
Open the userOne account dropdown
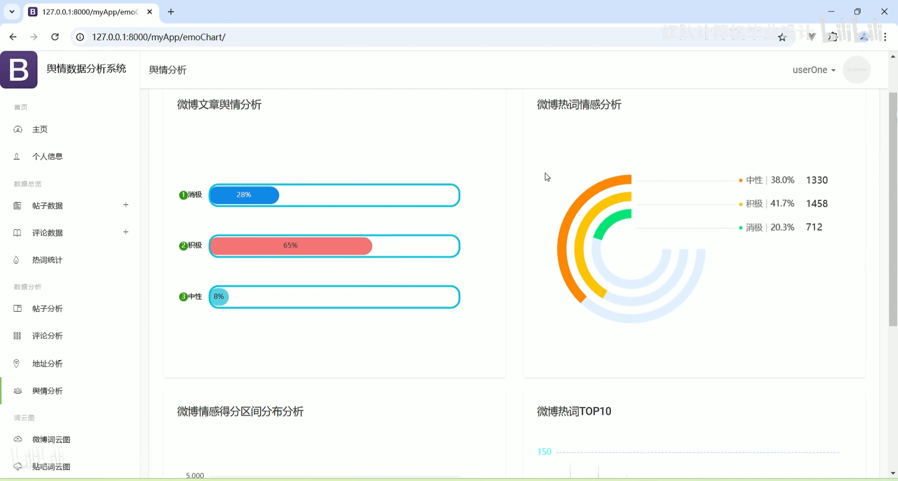tap(813, 70)
